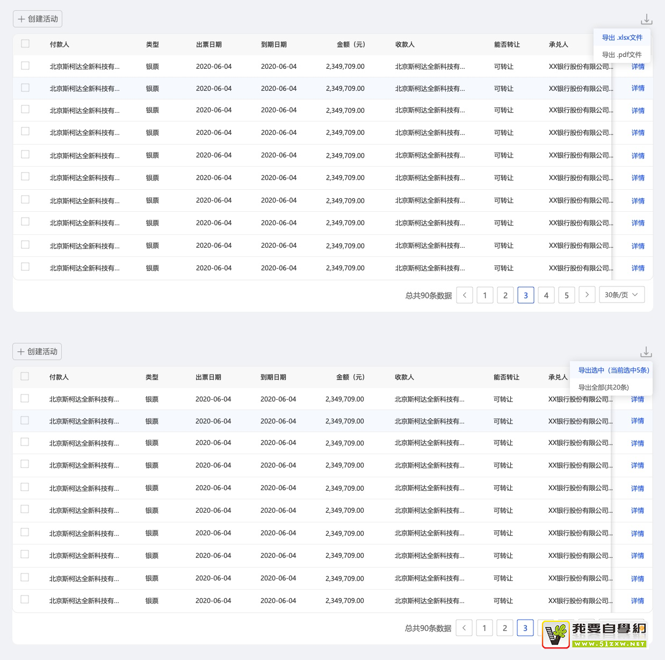Select 导出全部(共20条) option

click(x=603, y=388)
